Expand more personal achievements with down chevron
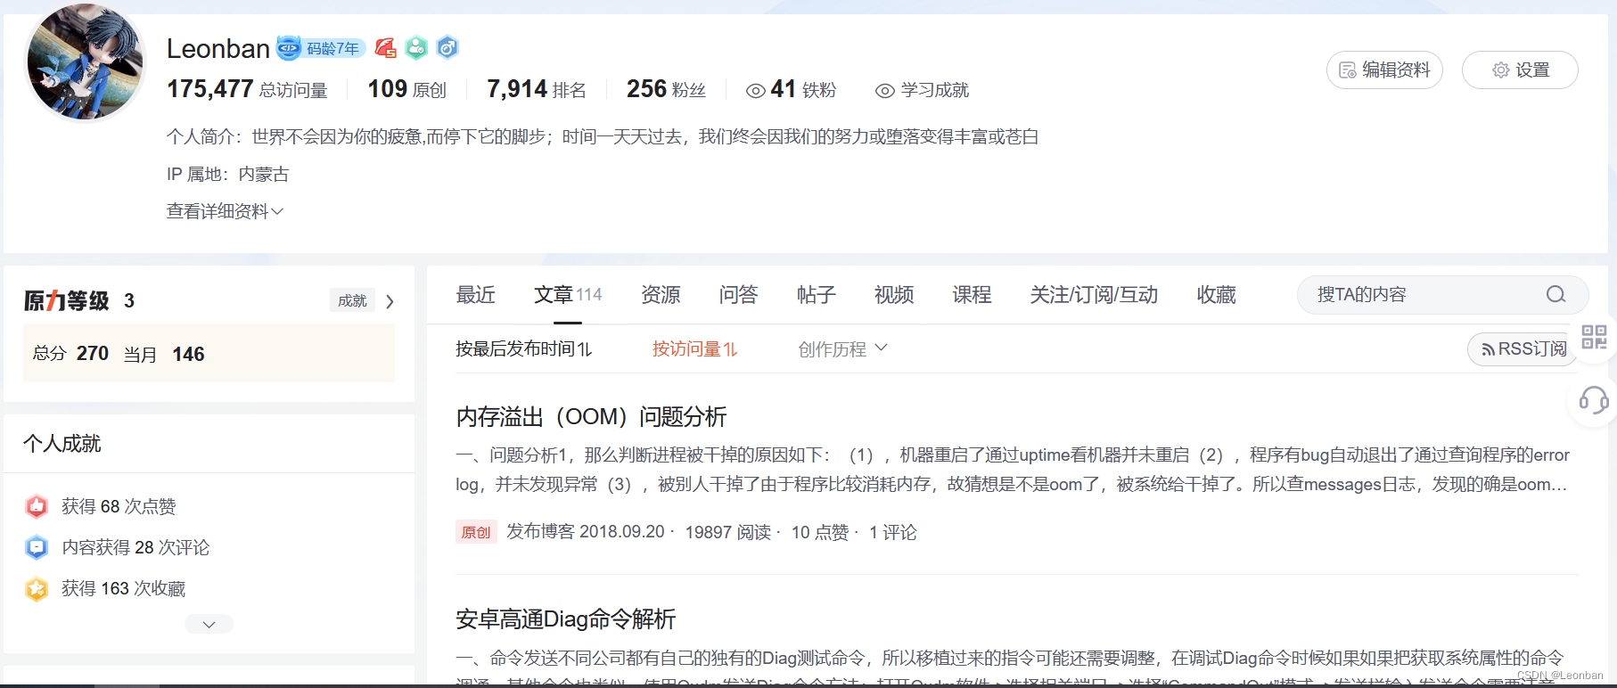This screenshot has height=688, width=1617. [x=209, y=624]
